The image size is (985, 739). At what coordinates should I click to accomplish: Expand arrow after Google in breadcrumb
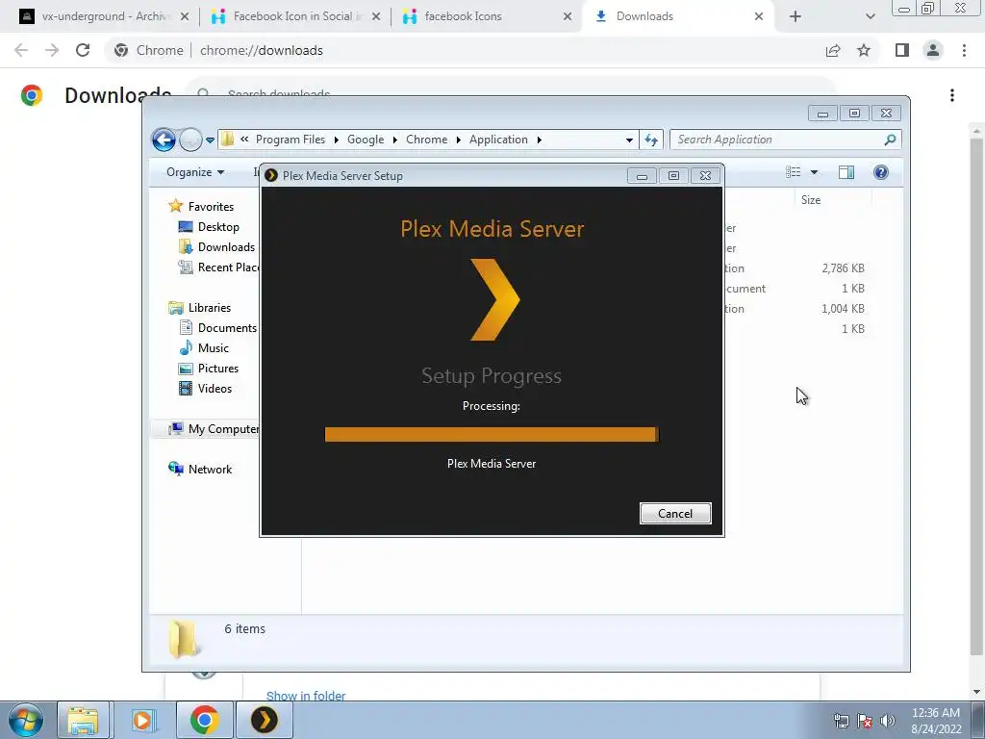[x=394, y=140]
